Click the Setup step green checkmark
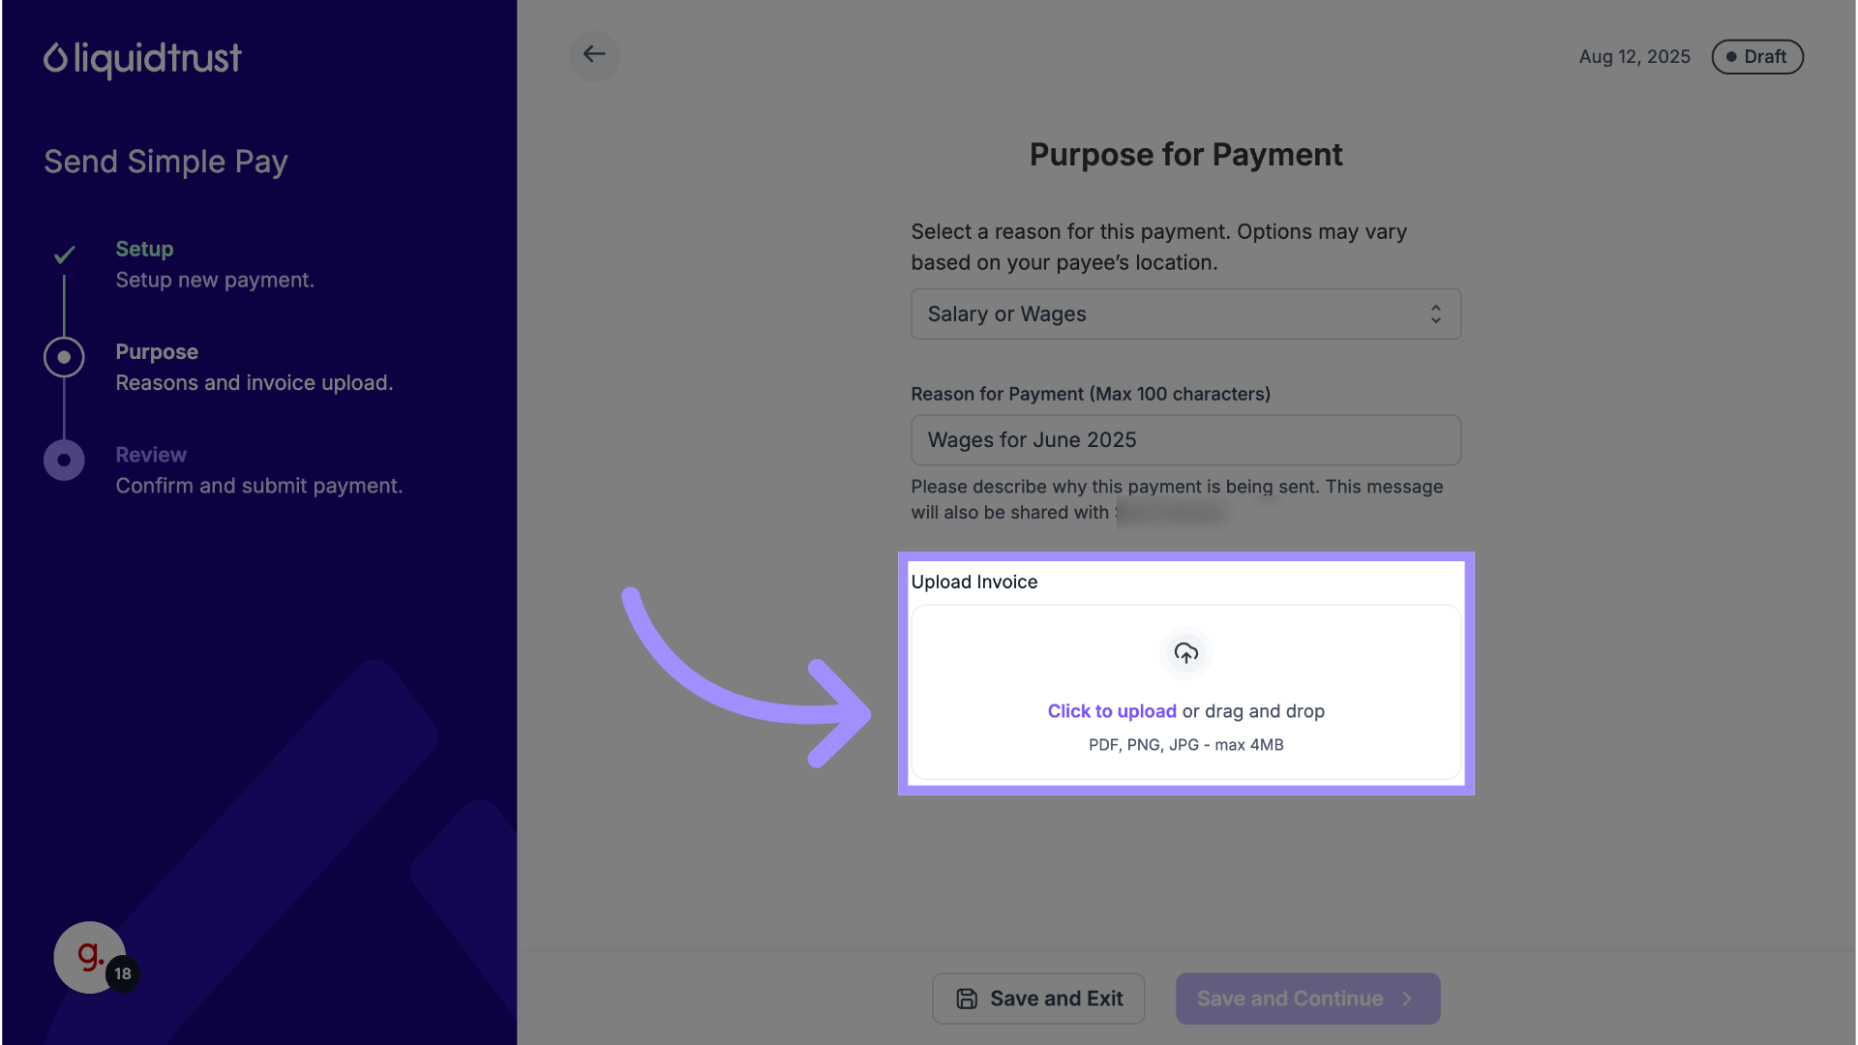Image resolution: width=1858 pixels, height=1045 pixels. [64, 254]
